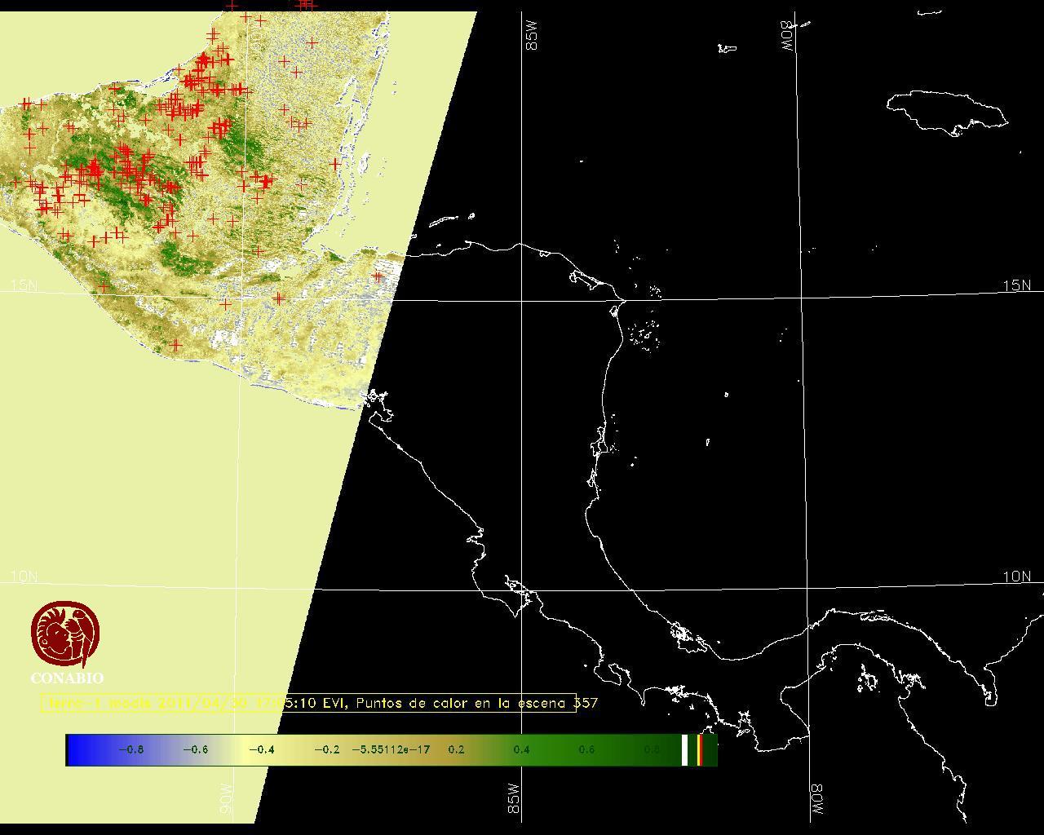Click the 15N latitude label on the right

click(1016, 285)
